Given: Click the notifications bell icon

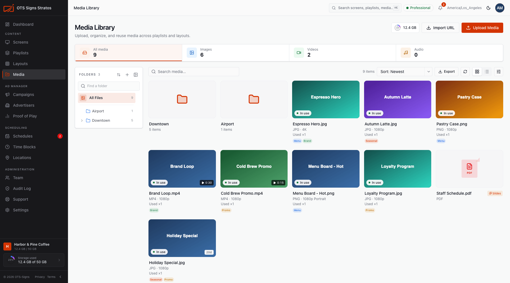Looking at the screenshot, I should coord(440,8).
